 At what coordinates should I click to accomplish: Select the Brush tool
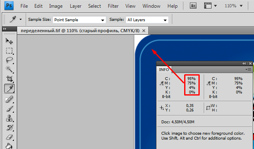[9, 109]
